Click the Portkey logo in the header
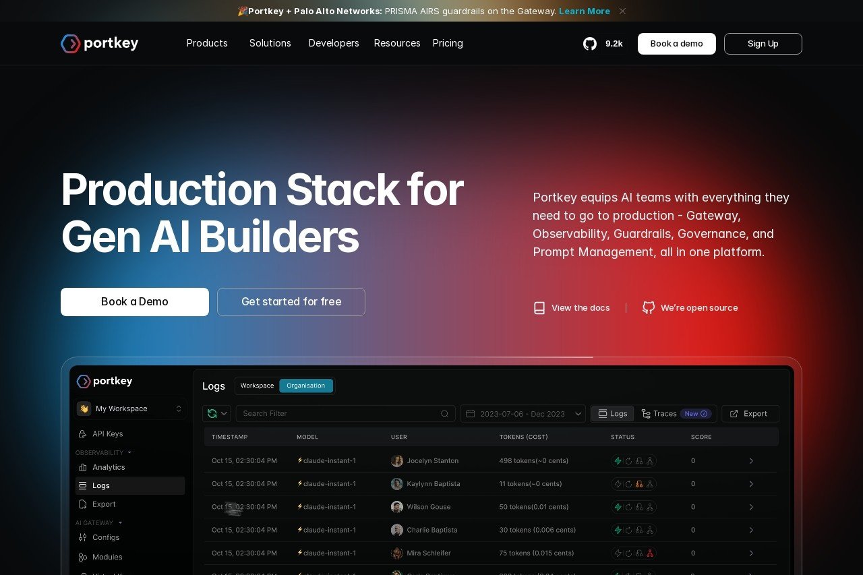Screen dimensions: 863x575 (100, 44)
